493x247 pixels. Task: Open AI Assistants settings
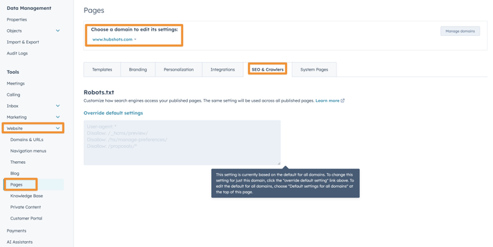(19, 242)
